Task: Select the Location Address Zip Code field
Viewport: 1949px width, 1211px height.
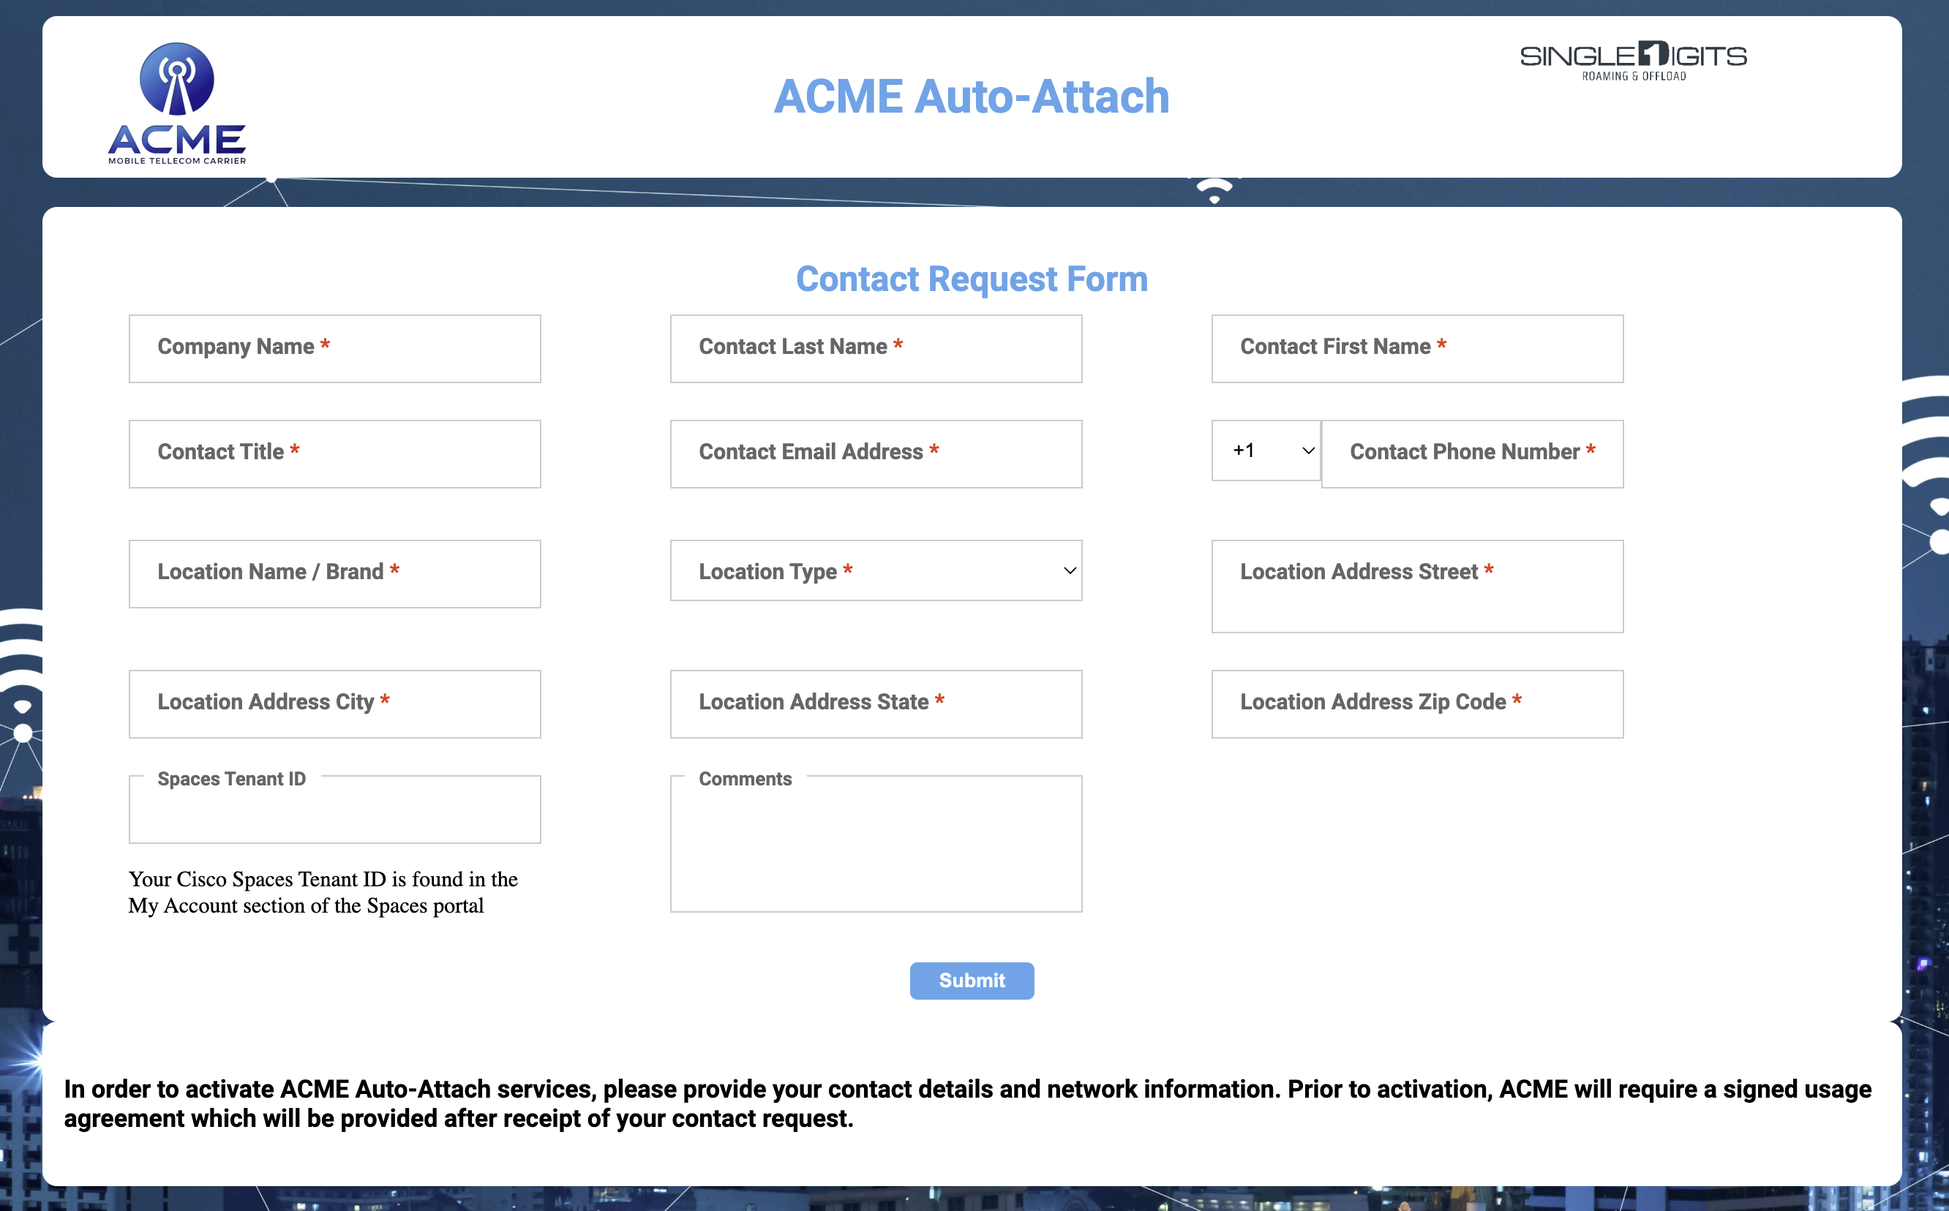Action: [1416, 704]
